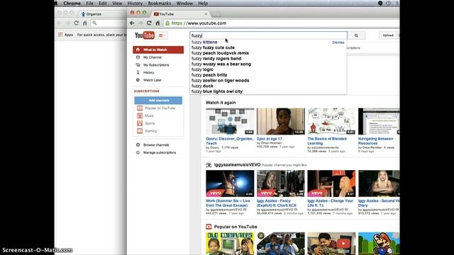Image resolution: width=454 pixels, height=255 pixels.
Task: Click the Browse channels plus icon
Action: point(138,144)
